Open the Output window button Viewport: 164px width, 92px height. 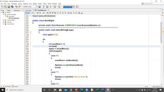point(15,86)
